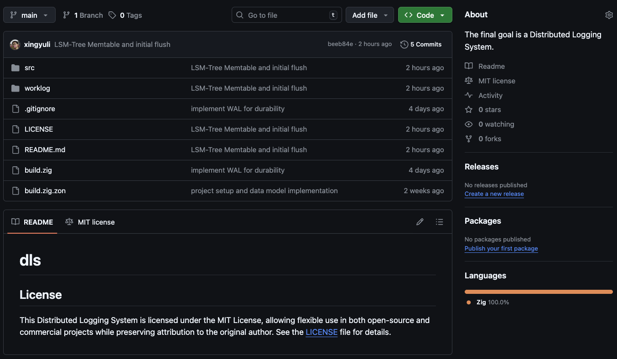The width and height of the screenshot is (617, 359).
Task: Click the xingyuli avatar image
Action: tap(15, 44)
